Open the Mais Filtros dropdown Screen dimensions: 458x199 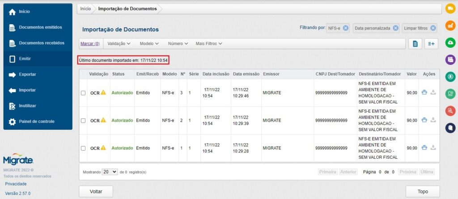209,44
